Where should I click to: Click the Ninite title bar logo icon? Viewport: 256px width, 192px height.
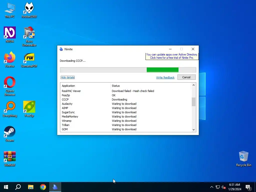pos(61,49)
